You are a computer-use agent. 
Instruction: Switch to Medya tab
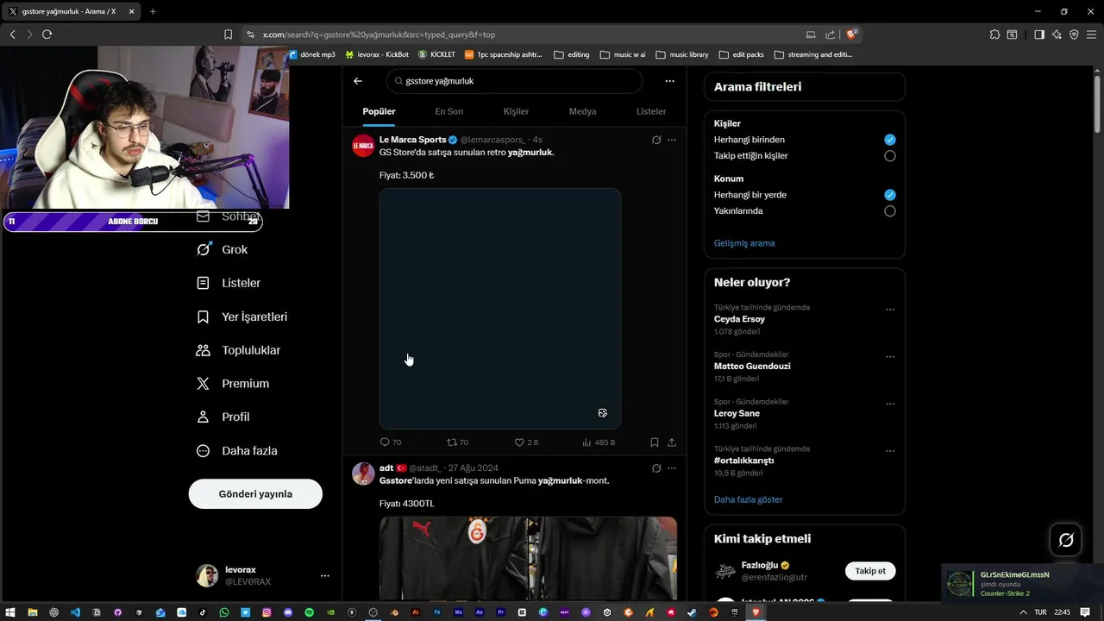tap(583, 111)
